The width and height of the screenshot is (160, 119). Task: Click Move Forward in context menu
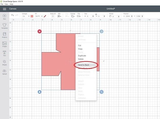pos(86,72)
